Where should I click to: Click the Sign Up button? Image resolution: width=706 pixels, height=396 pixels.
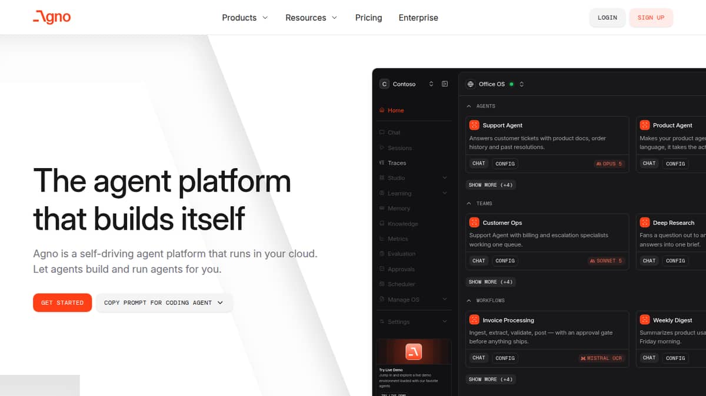click(x=651, y=18)
